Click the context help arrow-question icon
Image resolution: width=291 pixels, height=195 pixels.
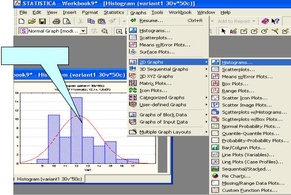[x=275, y=21]
